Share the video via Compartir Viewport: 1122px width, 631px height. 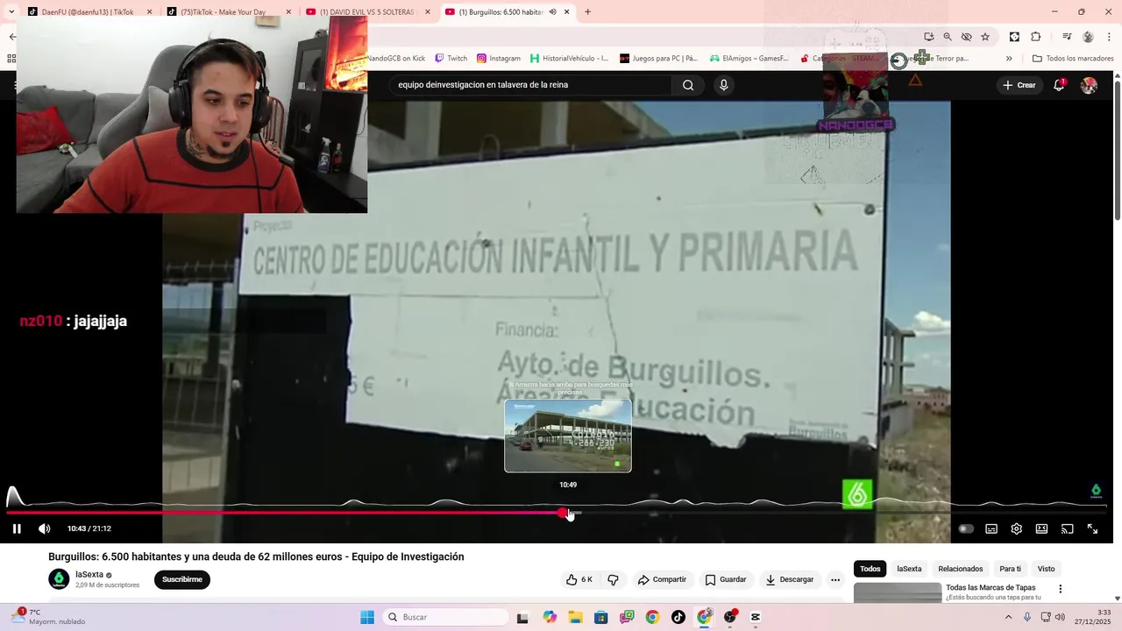click(662, 579)
